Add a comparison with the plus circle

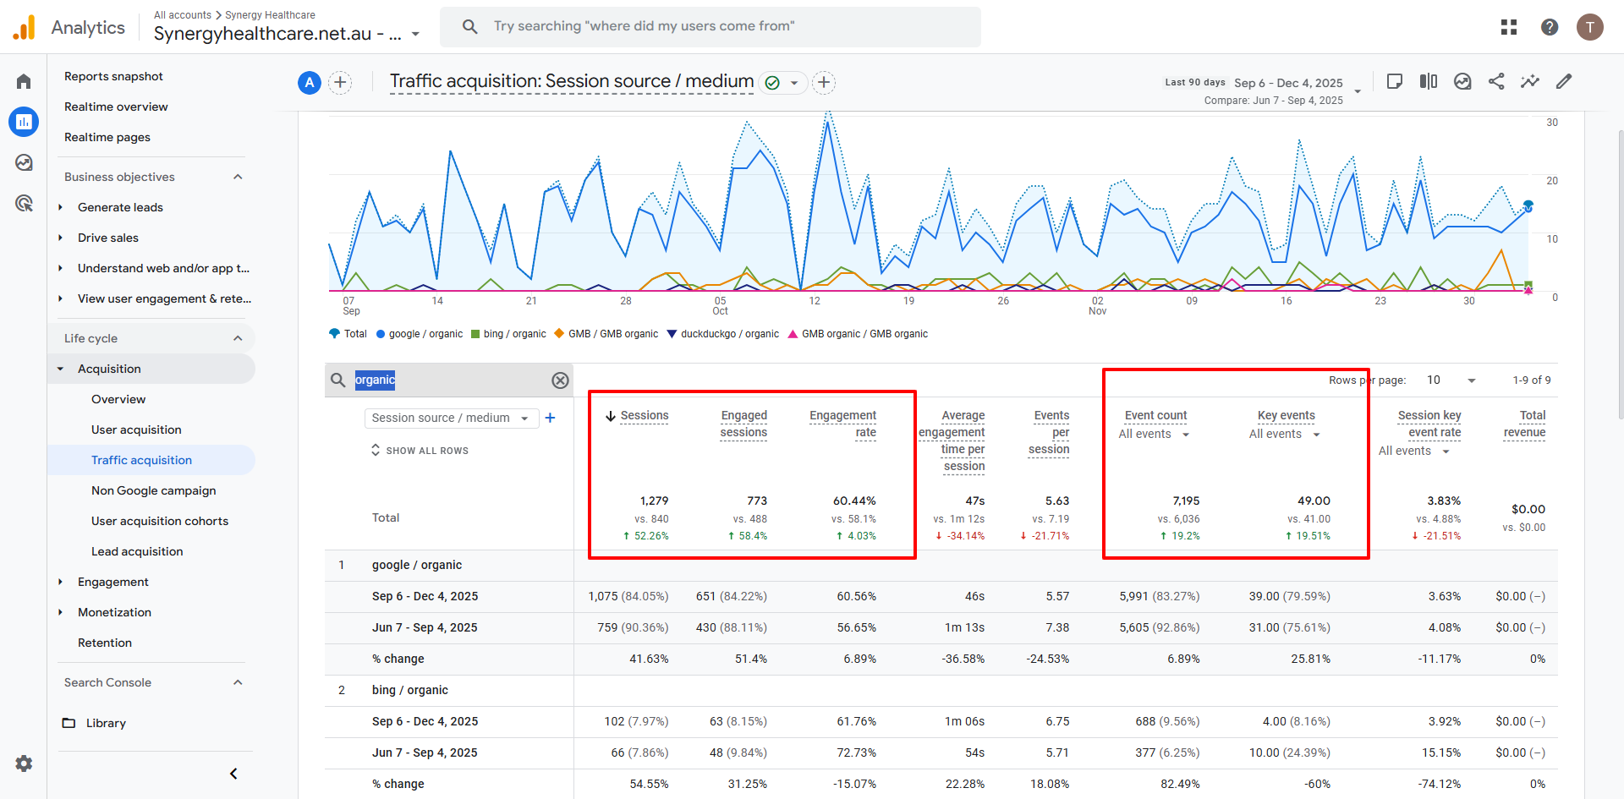coord(340,82)
